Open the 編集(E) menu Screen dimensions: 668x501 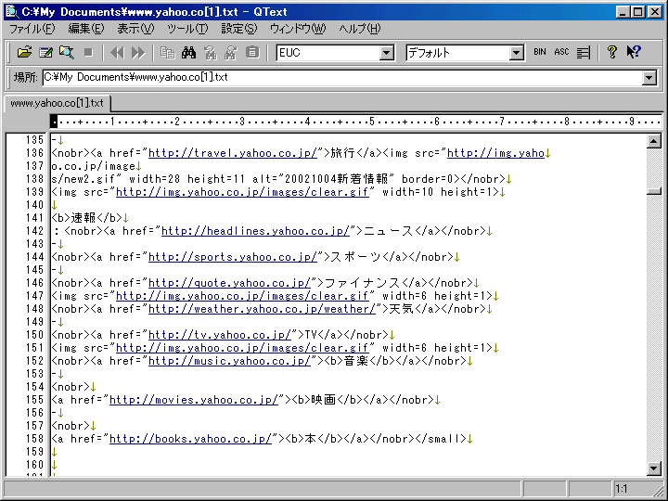click(x=86, y=29)
